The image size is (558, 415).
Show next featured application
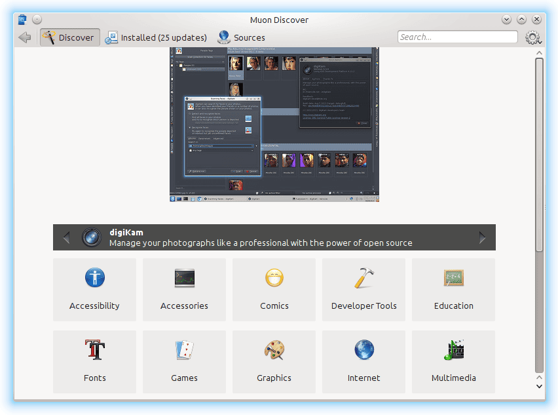click(x=482, y=237)
